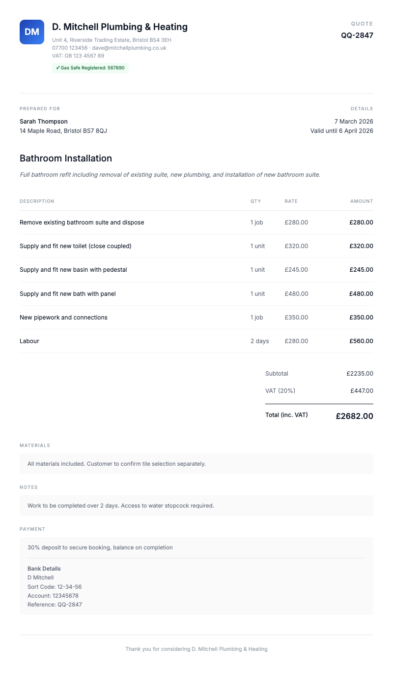The width and height of the screenshot is (393, 673).
Task: Click the Bathroom Installation heading
Action: pyautogui.click(x=66, y=159)
